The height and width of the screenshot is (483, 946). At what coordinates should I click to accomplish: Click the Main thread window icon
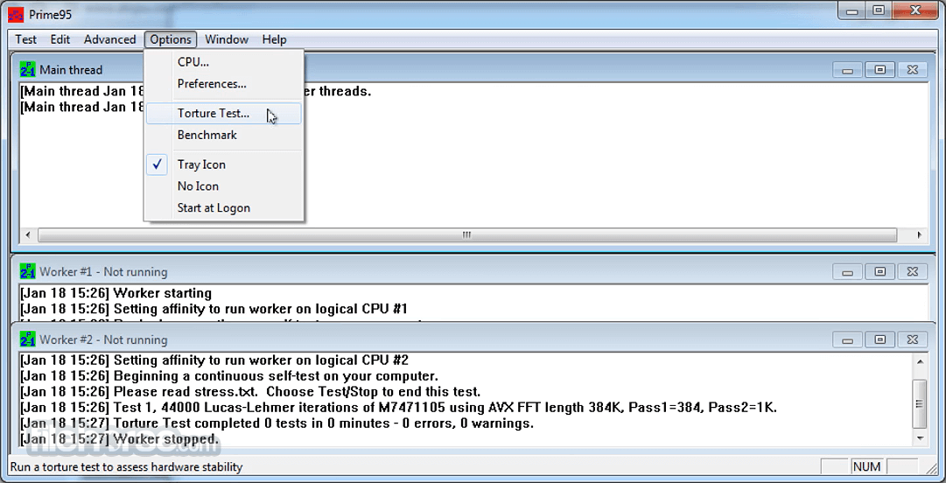28,69
